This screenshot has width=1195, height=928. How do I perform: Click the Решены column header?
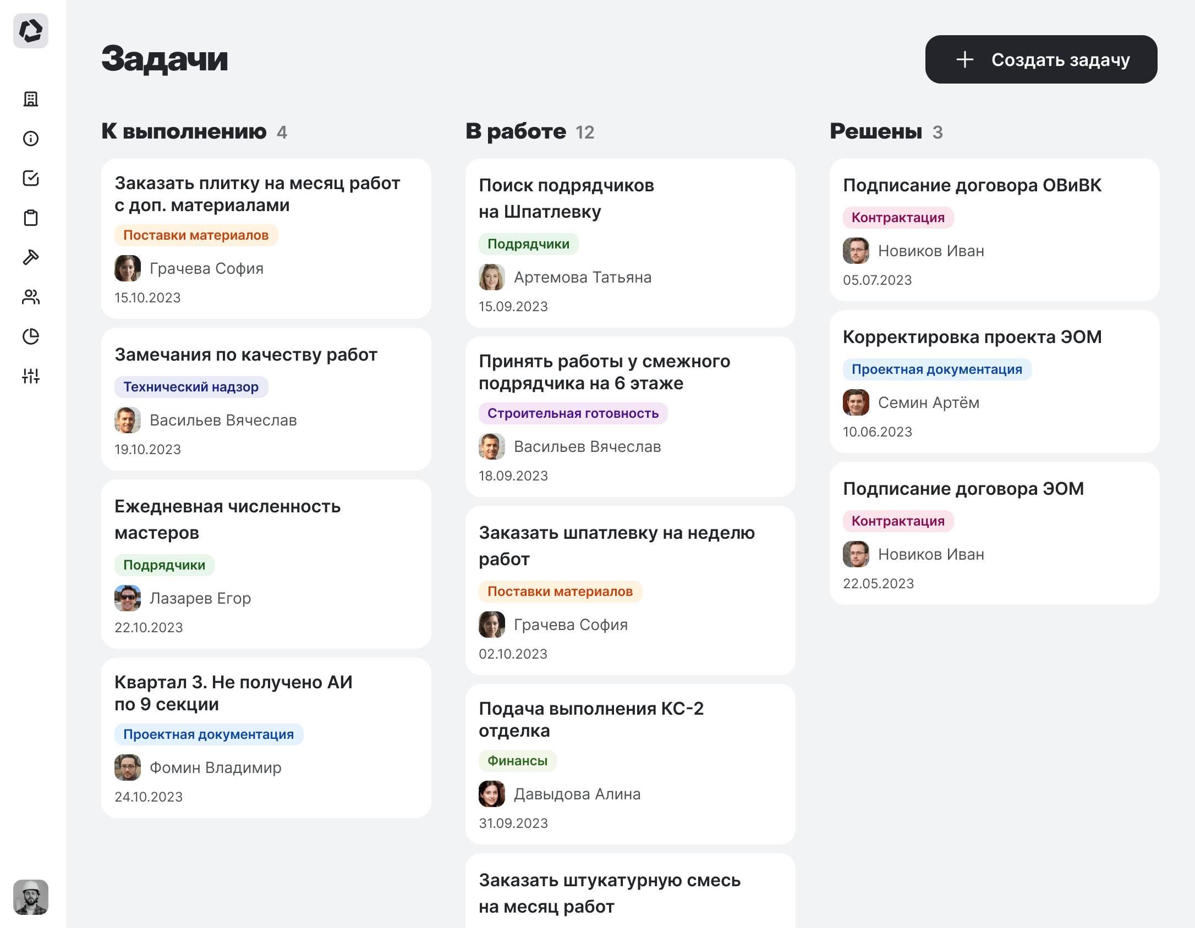(875, 131)
